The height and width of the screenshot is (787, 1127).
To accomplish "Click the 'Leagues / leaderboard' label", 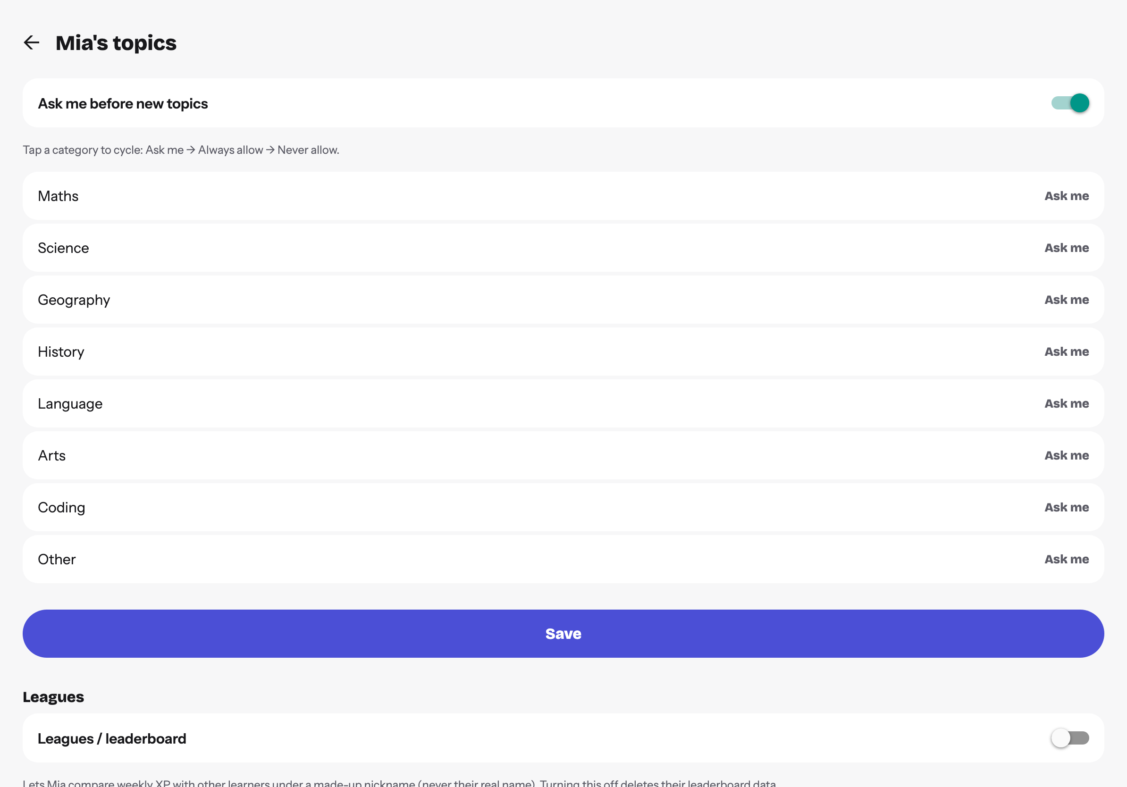I will [112, 738].
